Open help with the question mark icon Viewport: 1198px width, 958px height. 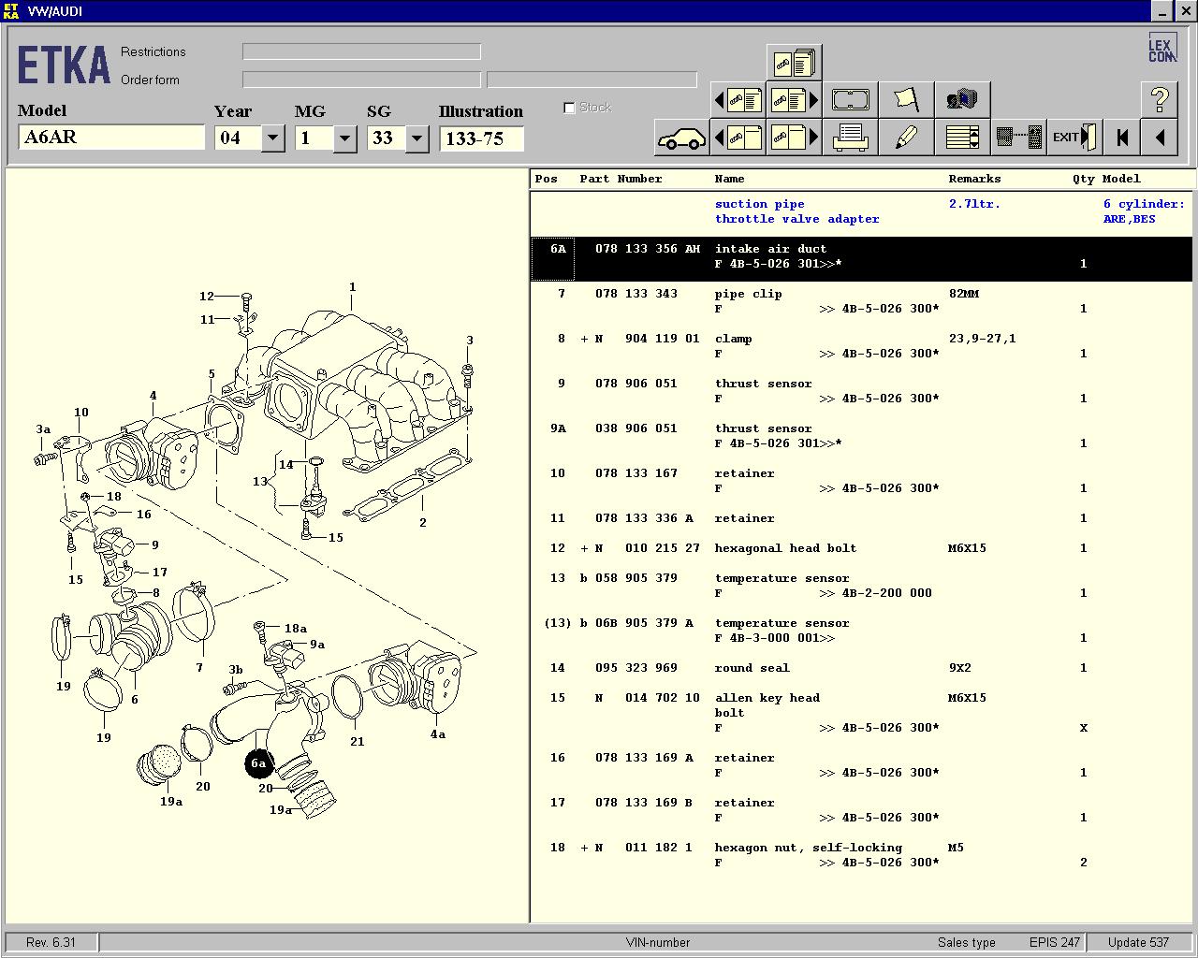pos(1159,99)
